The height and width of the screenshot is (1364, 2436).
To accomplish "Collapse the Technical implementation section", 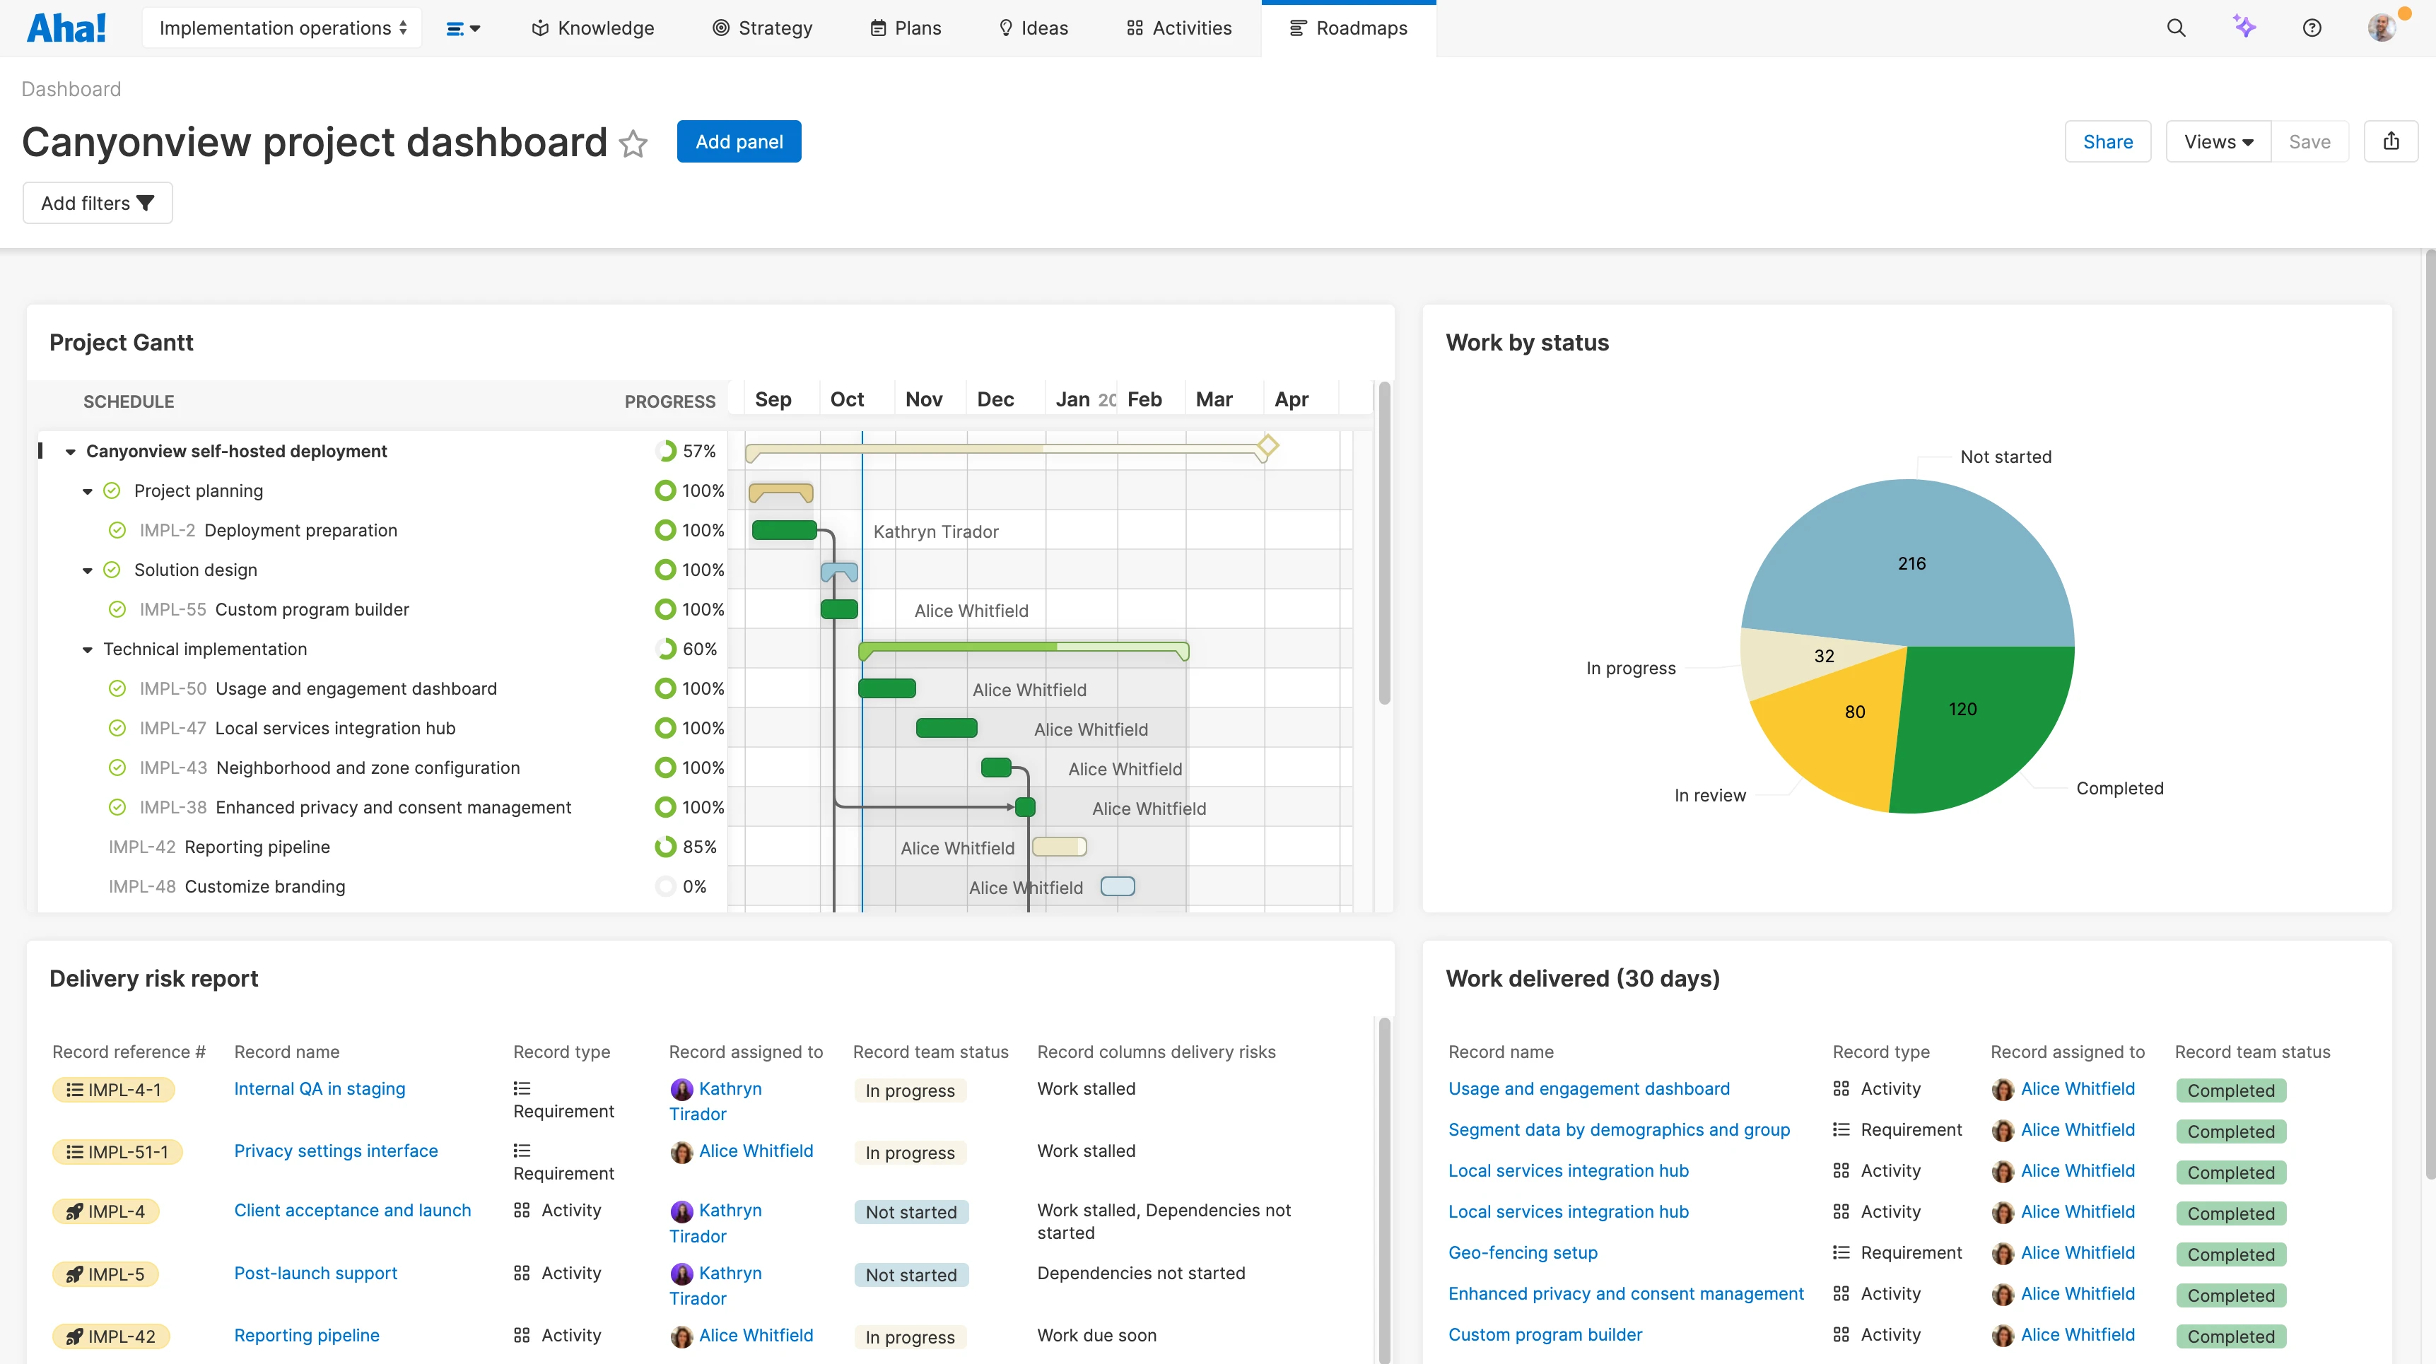I will (x=86, y=649).
